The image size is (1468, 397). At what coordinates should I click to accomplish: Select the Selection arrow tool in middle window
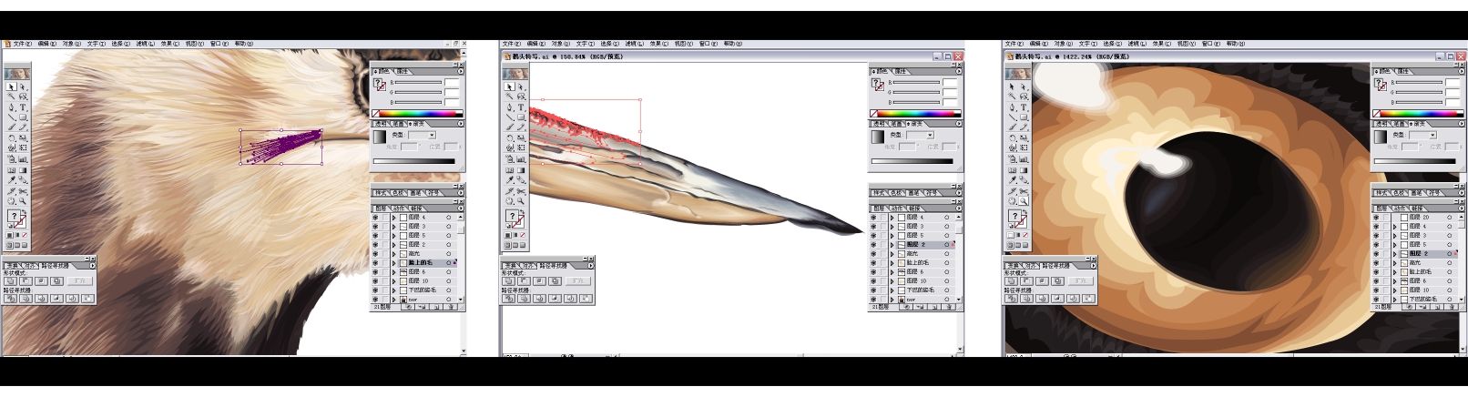click(x=510, y=87)
